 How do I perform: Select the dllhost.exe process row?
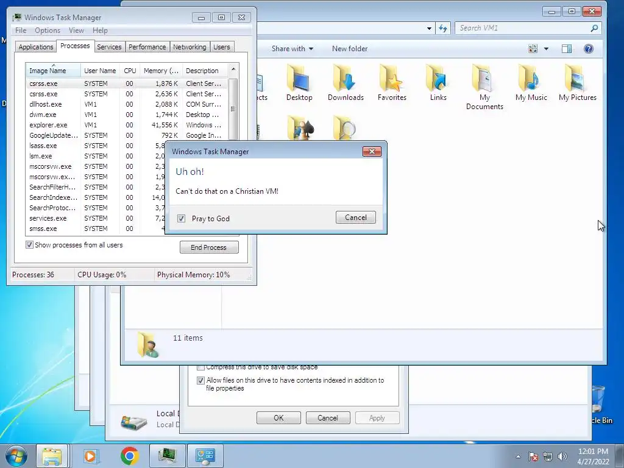coord(127,104)
